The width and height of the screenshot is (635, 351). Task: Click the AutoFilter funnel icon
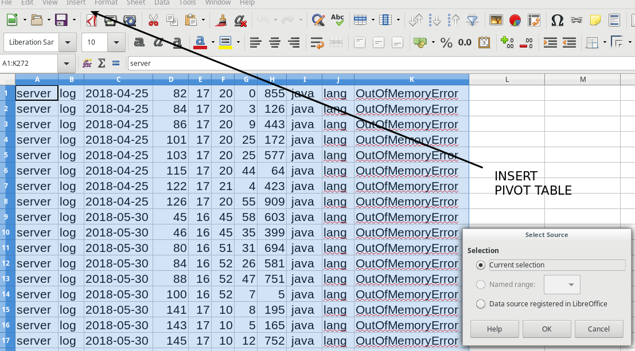click(472, 21)
